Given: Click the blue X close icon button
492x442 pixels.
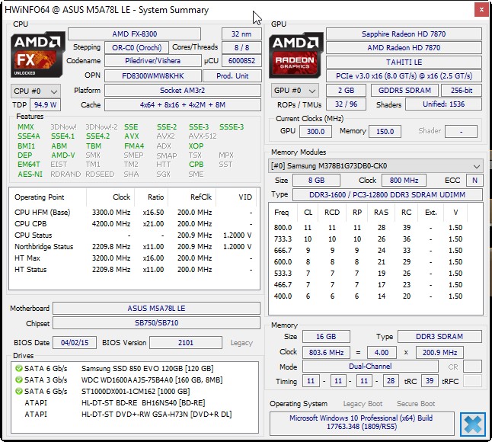Looking at the screenshot, I should (x=473, y=424).
